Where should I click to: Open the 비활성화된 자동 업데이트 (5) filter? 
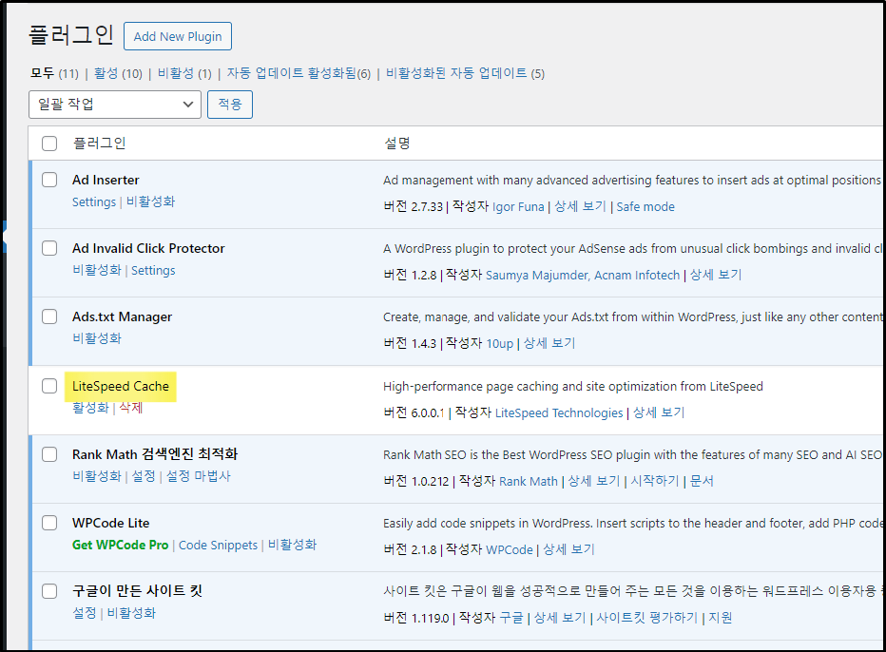tap(465, 73)
